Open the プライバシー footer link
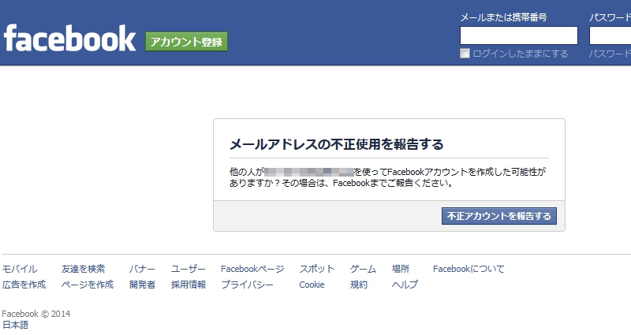This screenshot has height=335, width=631. 247,285
